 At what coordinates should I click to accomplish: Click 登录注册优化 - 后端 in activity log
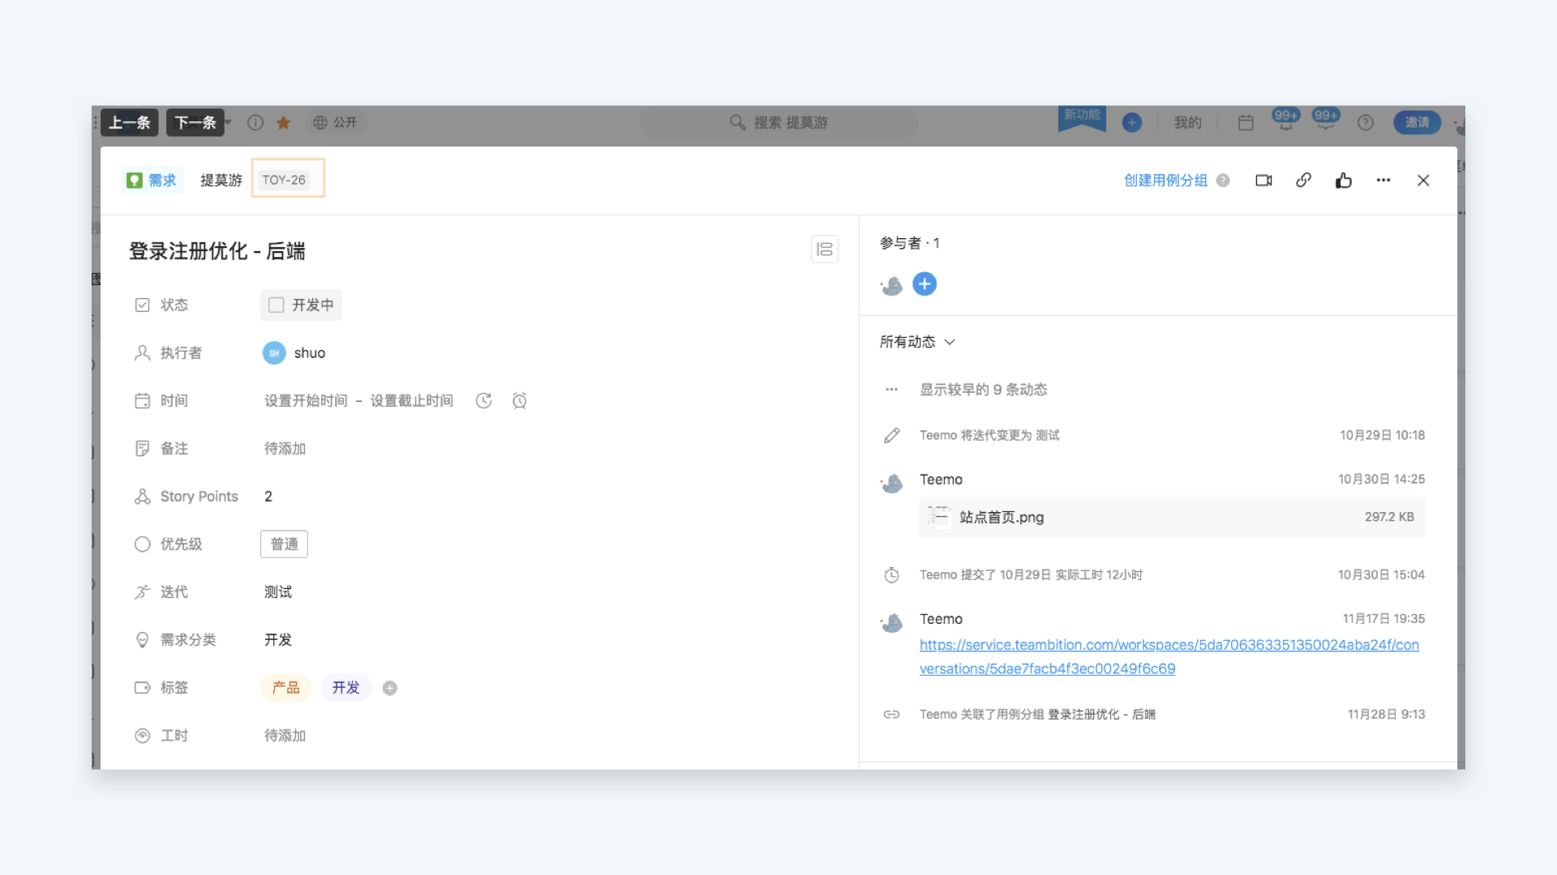click(x=1102, y=715)
